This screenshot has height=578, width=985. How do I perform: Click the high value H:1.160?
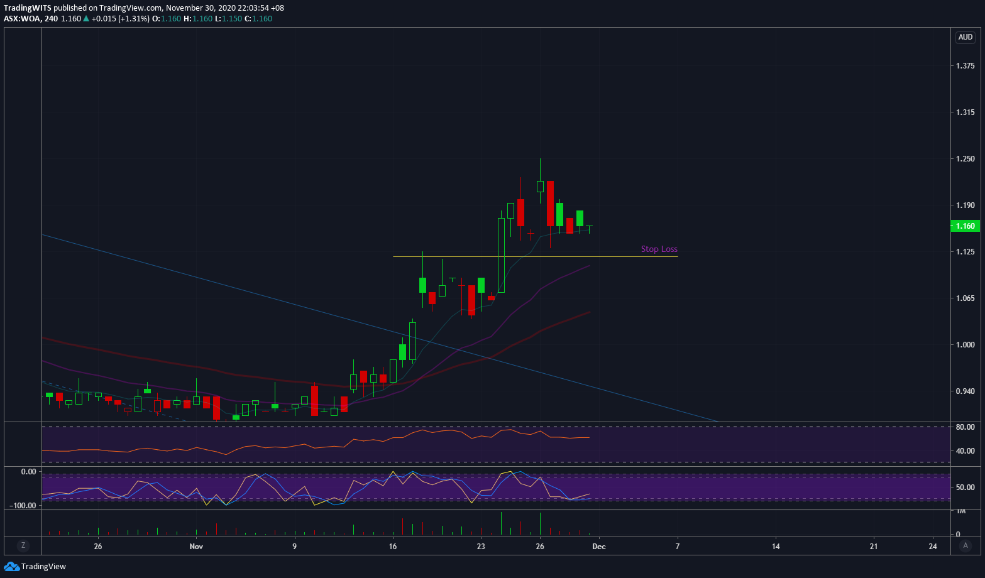tap(198, 19)
